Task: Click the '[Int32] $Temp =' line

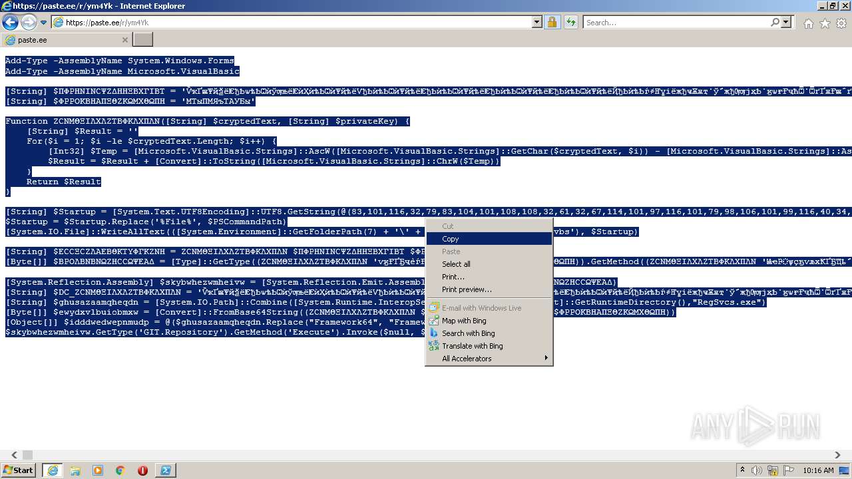Action: pyautogui.click(x=450, y=151)
